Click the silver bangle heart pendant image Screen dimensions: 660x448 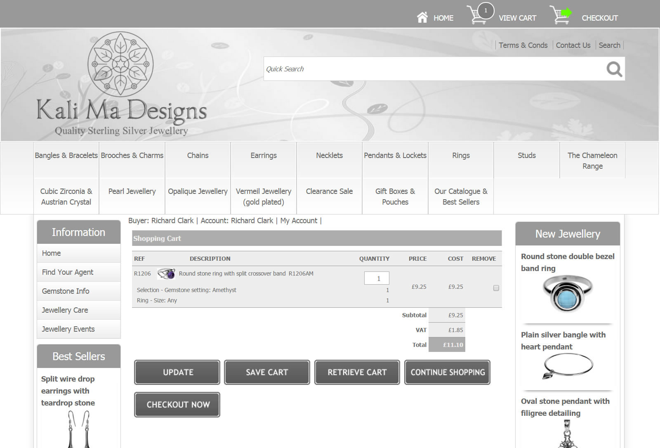[568, 366]
